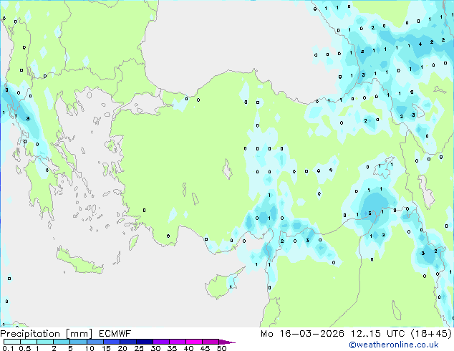Click the 30–35 mm purple legend swatch
This screenshot has height=351, width=454.
[x=160, y=342]
